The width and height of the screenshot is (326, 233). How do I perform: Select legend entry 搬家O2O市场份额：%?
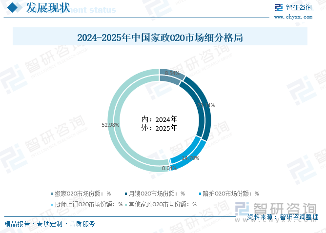point(81,194)
